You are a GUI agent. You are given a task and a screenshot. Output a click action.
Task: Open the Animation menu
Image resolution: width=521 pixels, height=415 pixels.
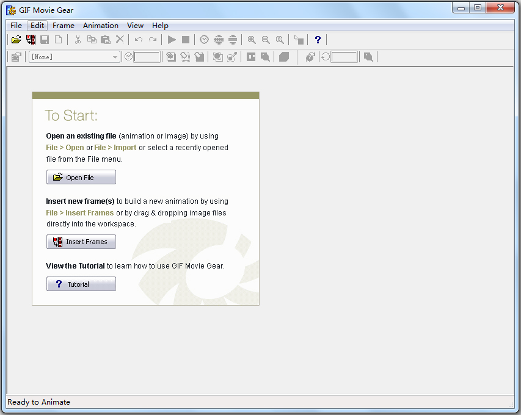click(x=101, y=26)
